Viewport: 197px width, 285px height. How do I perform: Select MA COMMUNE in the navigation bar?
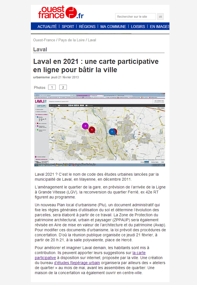pos(113,26)
